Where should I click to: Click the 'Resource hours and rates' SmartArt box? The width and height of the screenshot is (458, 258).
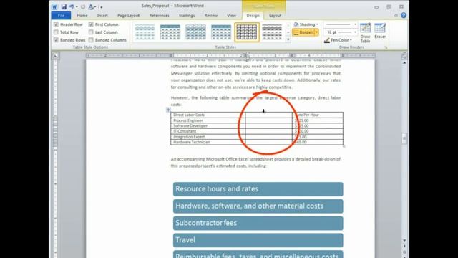(258, 189)
